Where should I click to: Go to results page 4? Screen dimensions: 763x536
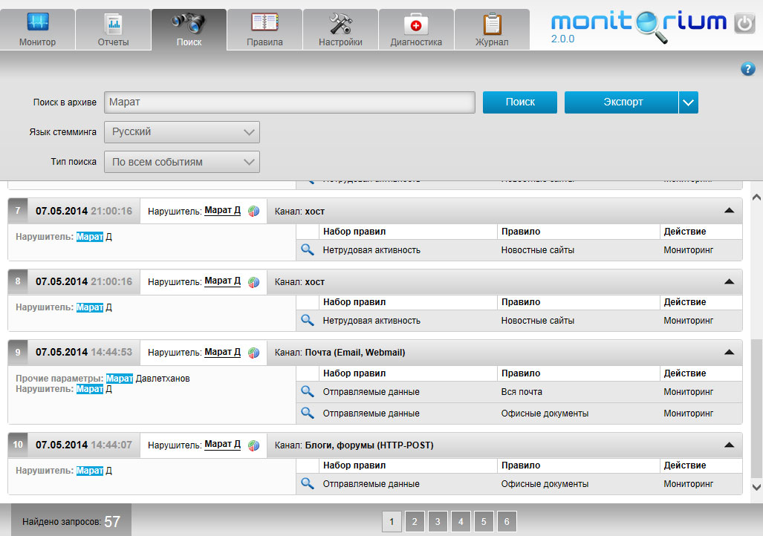click(x=461, y=521)
